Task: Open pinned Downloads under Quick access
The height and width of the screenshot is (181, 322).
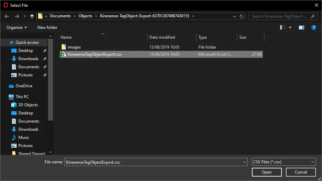Action: pos(28,59)
